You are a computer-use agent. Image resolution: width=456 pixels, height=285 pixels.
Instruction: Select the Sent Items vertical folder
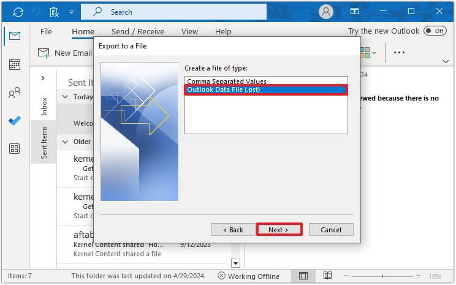point(44,142)
